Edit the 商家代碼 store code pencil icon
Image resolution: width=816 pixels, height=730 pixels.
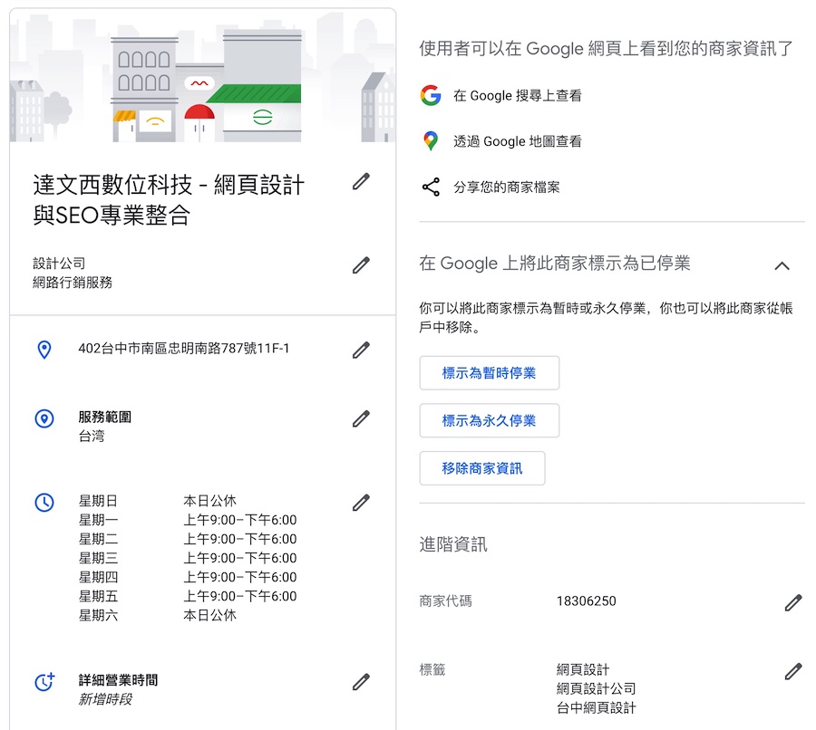793,602
